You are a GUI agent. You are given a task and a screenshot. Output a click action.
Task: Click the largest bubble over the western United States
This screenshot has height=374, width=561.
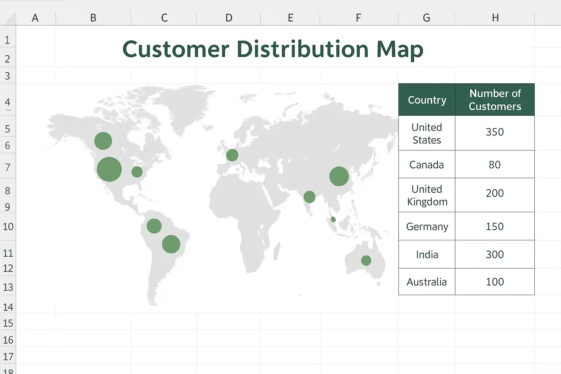pyautogui.click(x=109, y=169)
